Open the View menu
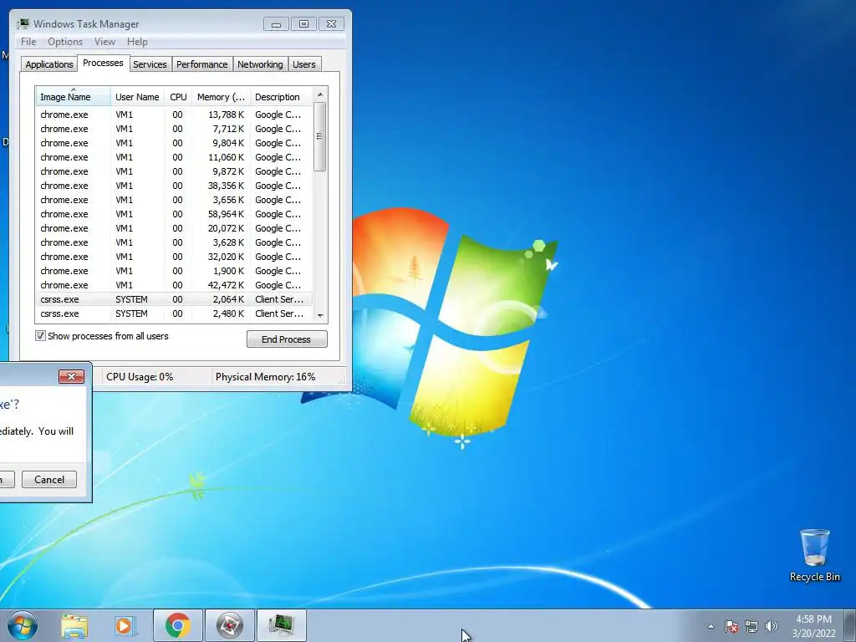This screenshot has height=642, width=856. pyautogui.click(x=104, y=42)
